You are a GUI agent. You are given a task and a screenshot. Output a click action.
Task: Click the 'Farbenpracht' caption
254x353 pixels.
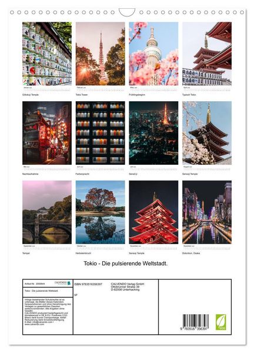[x=82, y=174]
